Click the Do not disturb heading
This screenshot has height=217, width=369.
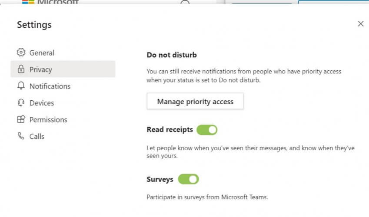click(x=172, y=55)
